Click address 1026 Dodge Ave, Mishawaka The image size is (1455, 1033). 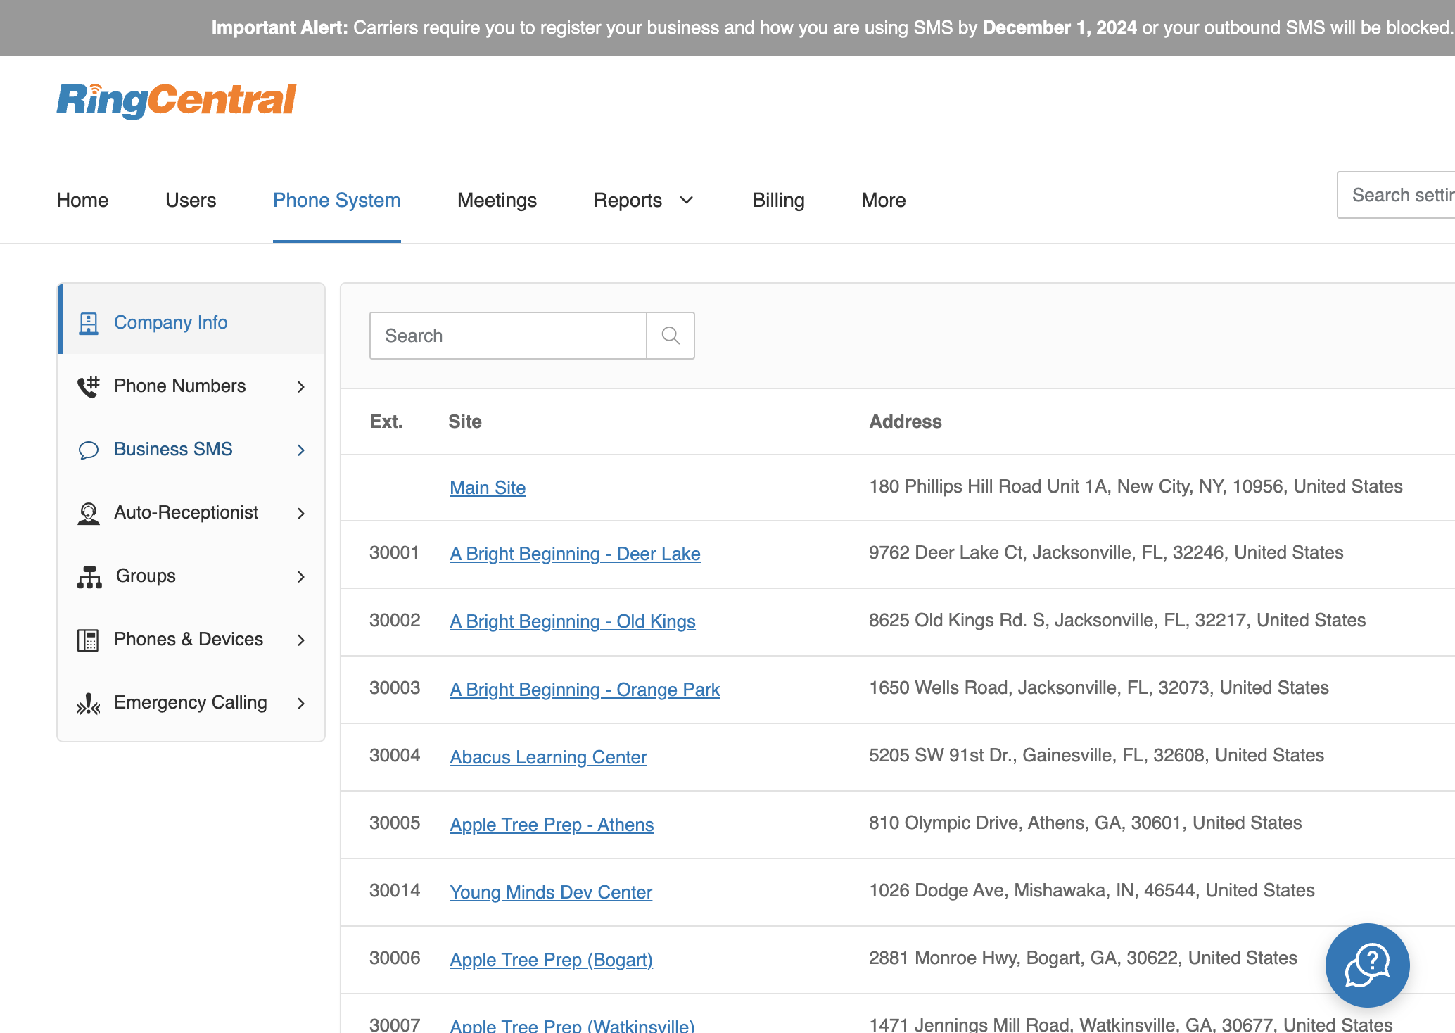click(x=1092, y=890)
